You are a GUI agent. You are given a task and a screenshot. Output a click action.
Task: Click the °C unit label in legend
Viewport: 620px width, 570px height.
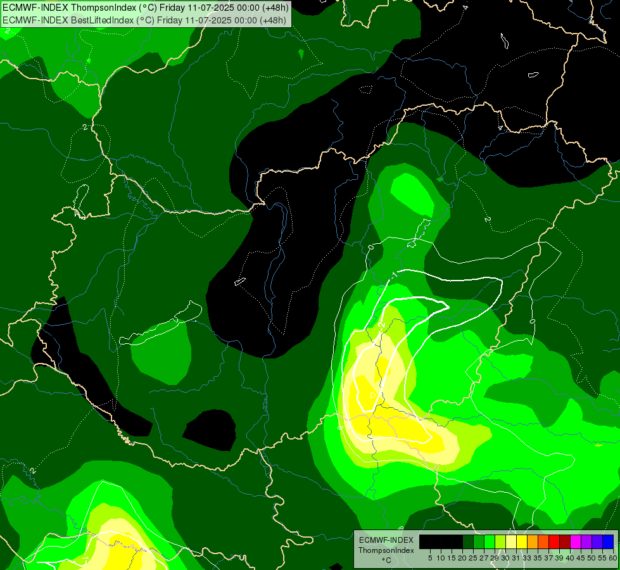pos(387,560)
